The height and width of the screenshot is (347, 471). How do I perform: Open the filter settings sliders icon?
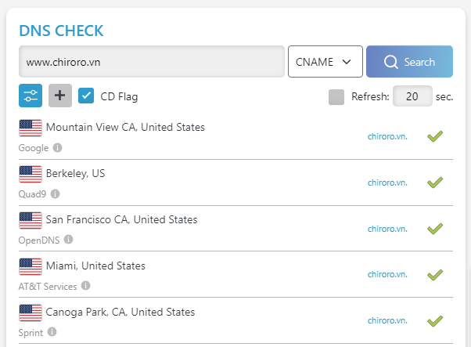pos(31,96)
